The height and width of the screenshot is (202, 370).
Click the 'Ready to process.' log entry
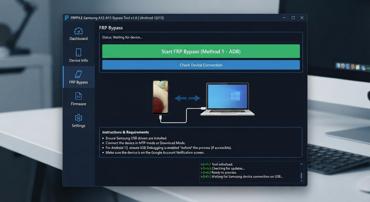coord(219,173)
